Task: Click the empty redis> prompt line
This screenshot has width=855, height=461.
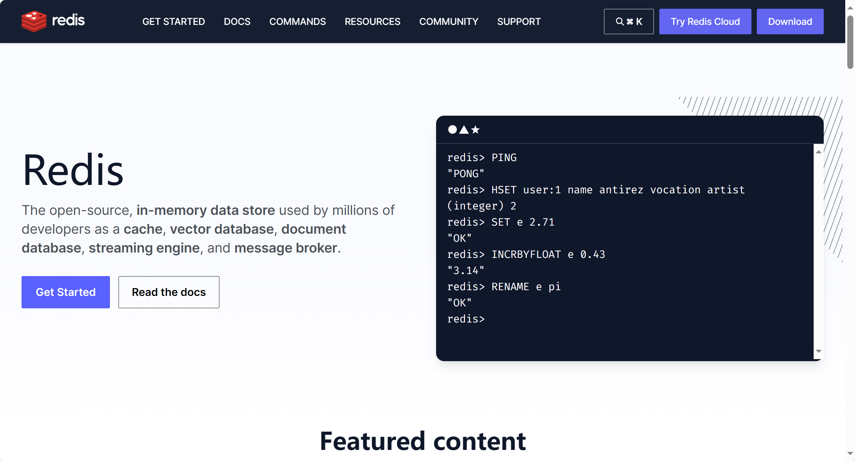Action: coord(466,319)
